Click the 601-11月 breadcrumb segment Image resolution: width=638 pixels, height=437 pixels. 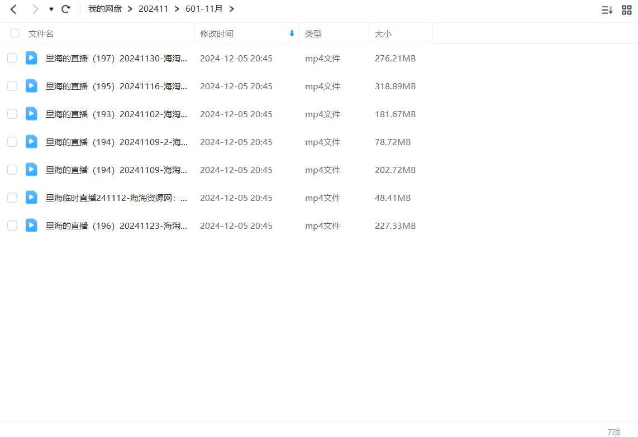click(204, 9)
